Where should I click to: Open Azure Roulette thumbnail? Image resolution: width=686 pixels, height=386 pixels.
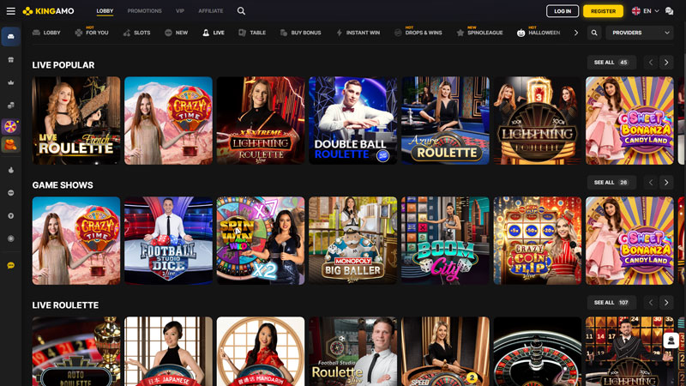445,121
